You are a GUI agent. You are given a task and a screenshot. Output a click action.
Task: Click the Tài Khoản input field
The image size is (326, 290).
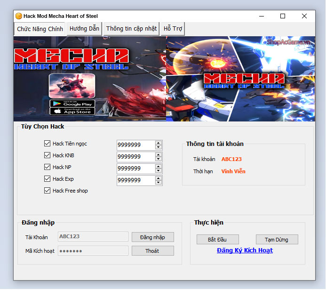point(93,237)
